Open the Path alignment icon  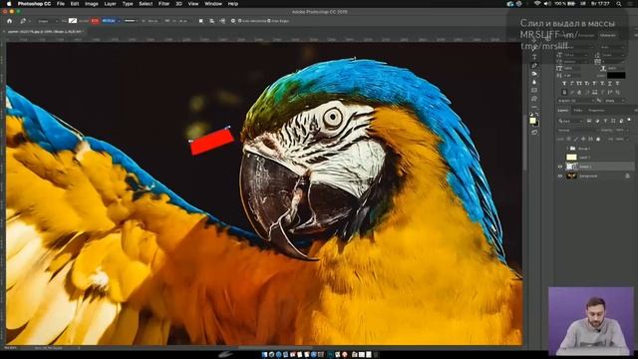tap(211, 21)
